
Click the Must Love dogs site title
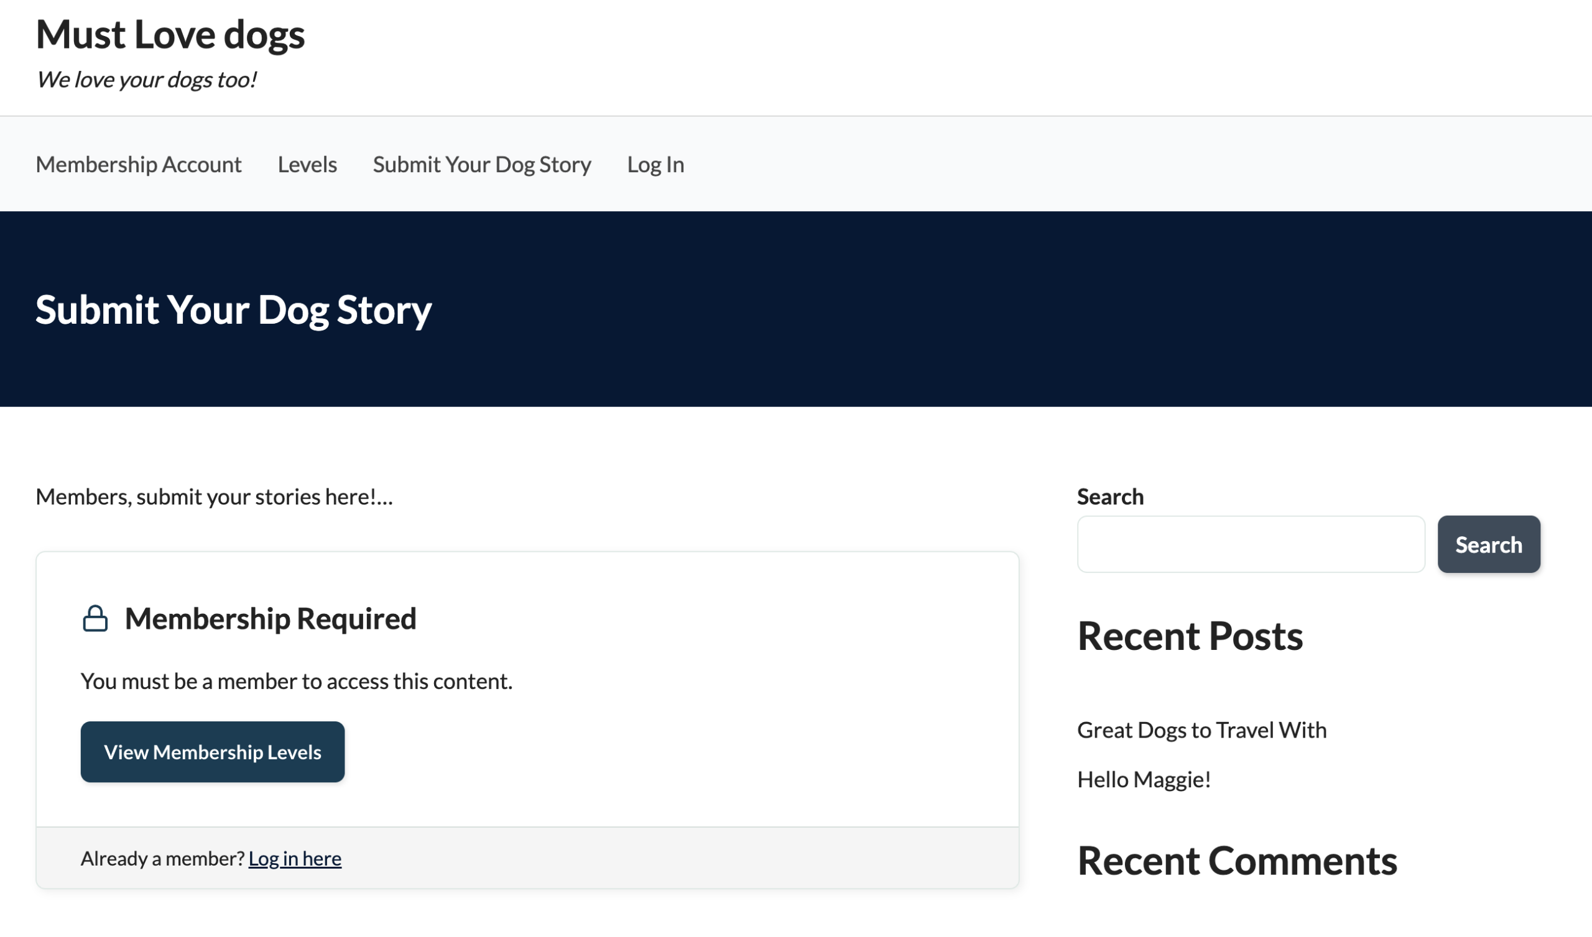pyautogui.click(x=170, y=35)
